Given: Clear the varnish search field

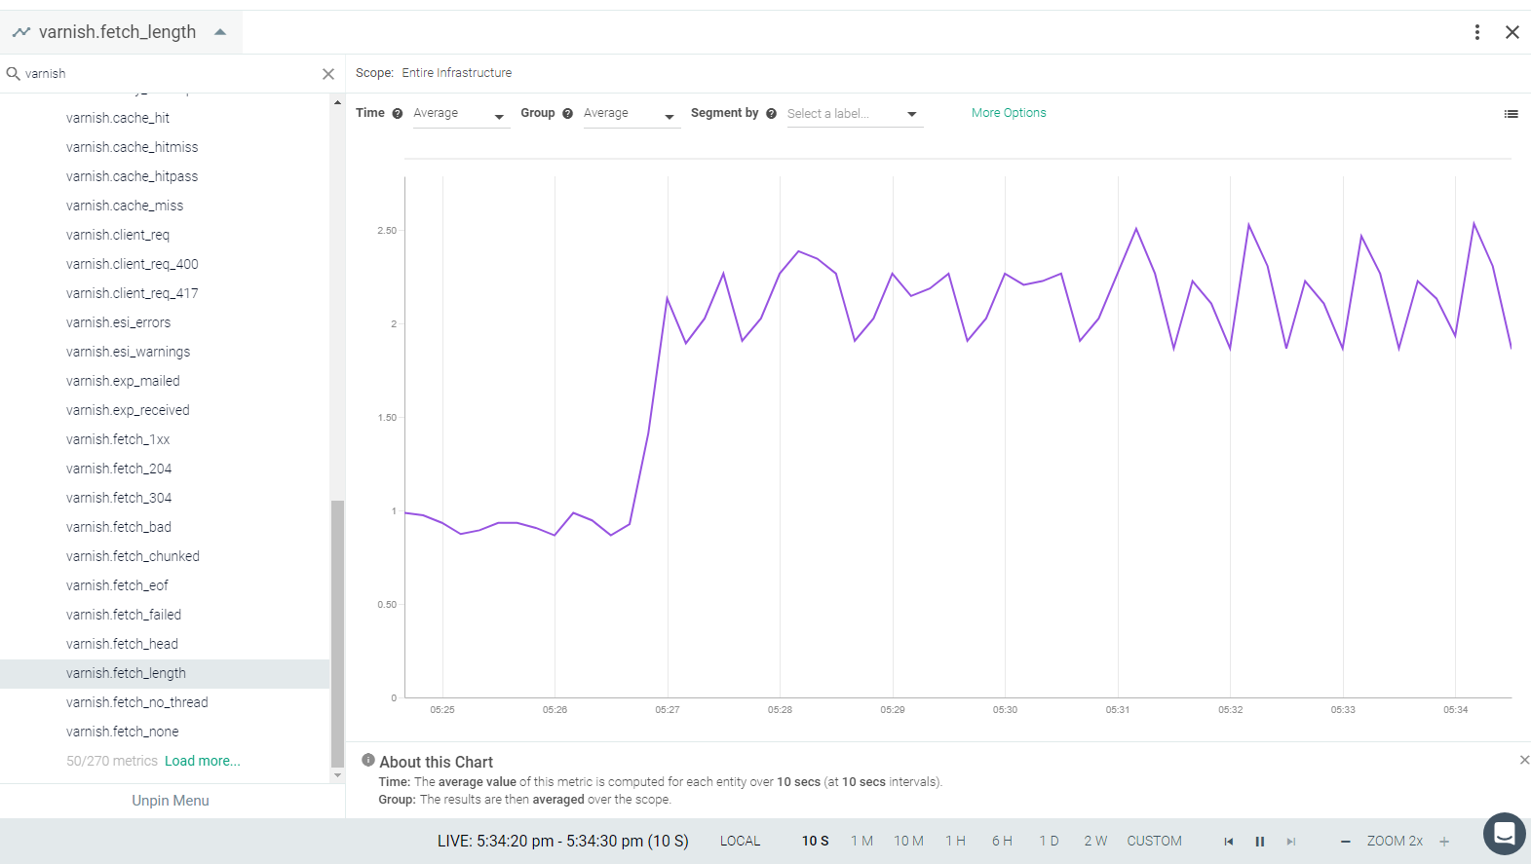Looking at the screenshot, I should pyautogui.click(x=328, y=74).
